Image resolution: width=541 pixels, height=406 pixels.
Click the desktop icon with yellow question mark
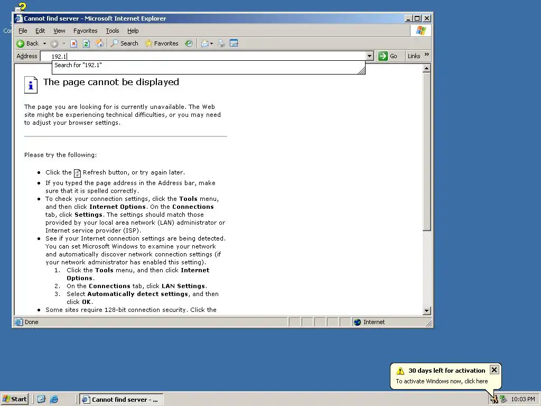point(21,7)
